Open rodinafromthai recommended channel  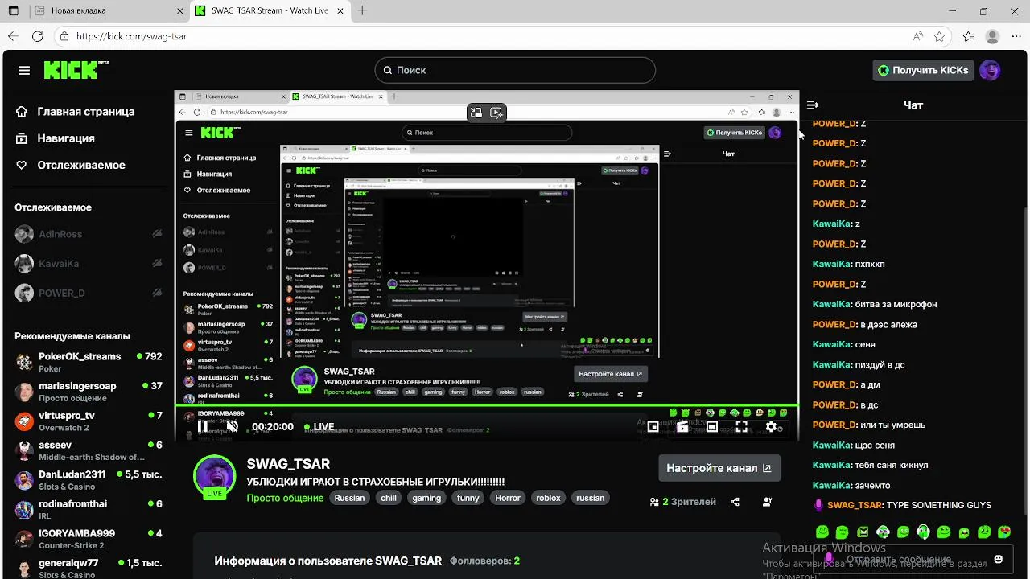pos(89,510)
